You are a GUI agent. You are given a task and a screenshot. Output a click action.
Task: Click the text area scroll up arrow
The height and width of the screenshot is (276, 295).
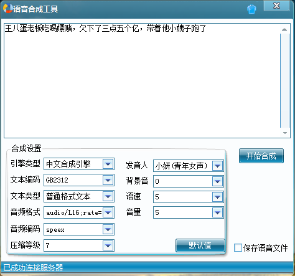[x=284, y=29]
